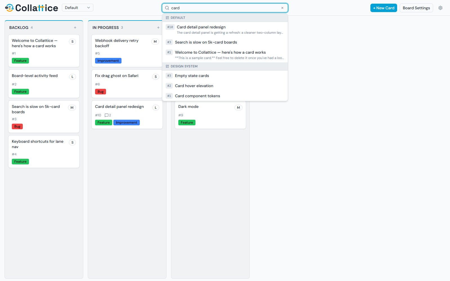Click the Feature tag on Welcome card
Screen dimensions: 450x281
tap(20, 61)
